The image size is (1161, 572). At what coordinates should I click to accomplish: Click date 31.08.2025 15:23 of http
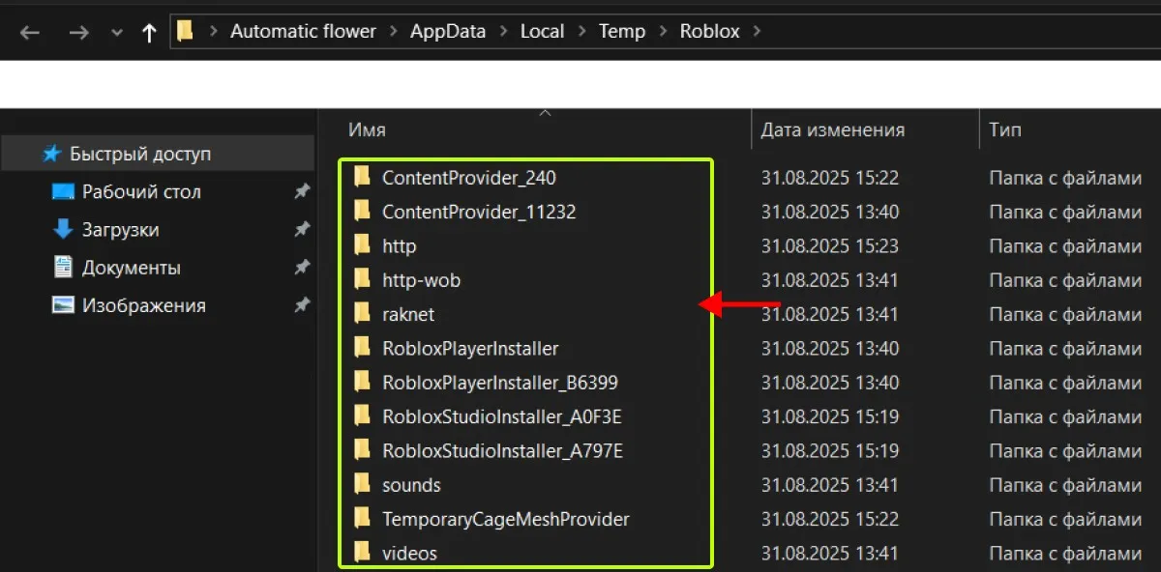(830, 246)
